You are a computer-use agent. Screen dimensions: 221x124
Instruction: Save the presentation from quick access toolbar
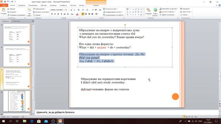click(x=5, y=1)
